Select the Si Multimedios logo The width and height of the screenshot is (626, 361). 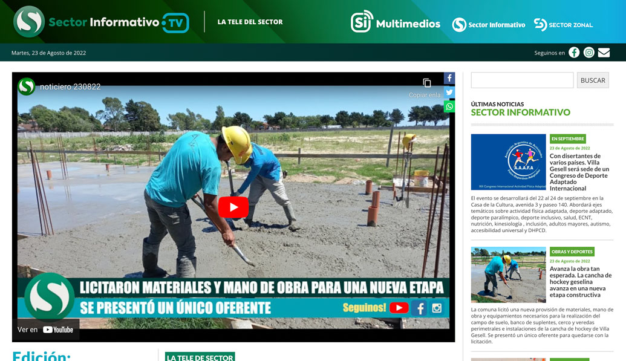pyautogui.click(x=395, y=22)
